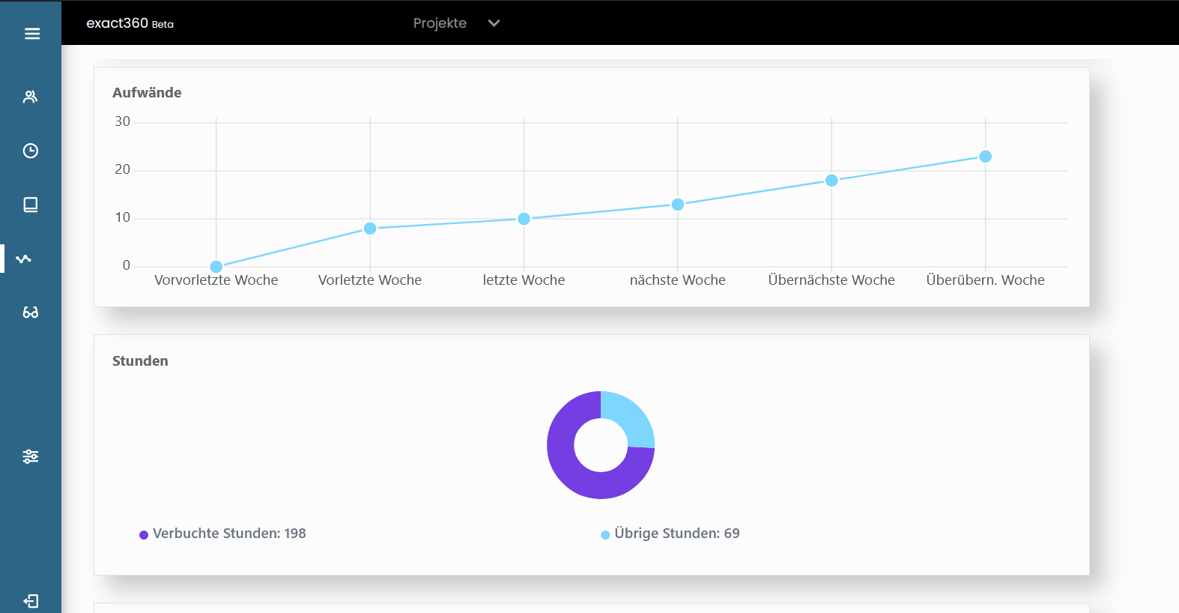Open the Projekte menu label
The width and height of the screenshot is (1179, 613).
[x=440, y=23]
